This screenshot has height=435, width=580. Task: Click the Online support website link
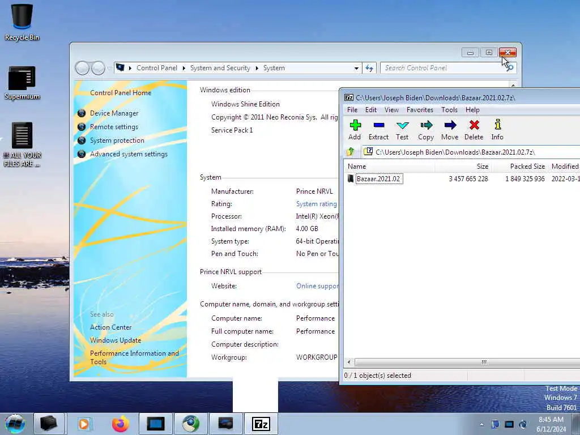317,286
